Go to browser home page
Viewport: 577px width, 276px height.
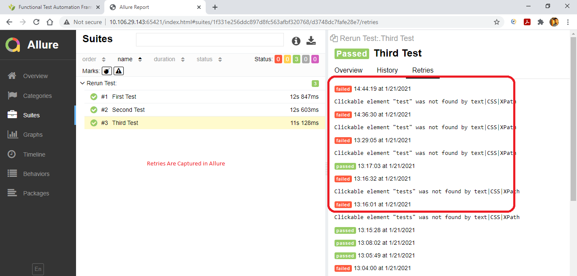pyautogui.click(x=50, y=22)
